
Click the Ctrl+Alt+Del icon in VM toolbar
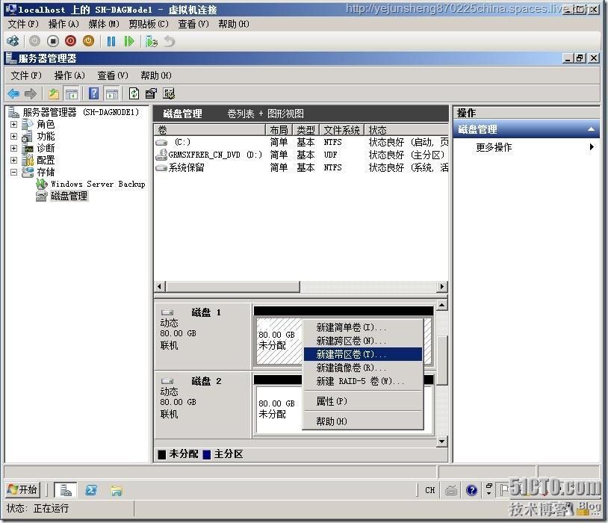pyautogui.click(x=13, y=41)
